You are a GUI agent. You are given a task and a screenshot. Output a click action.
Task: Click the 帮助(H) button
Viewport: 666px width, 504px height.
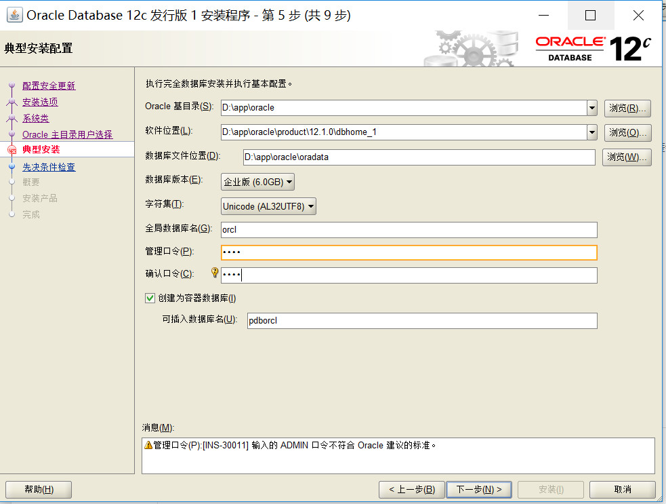pos(39,490)
